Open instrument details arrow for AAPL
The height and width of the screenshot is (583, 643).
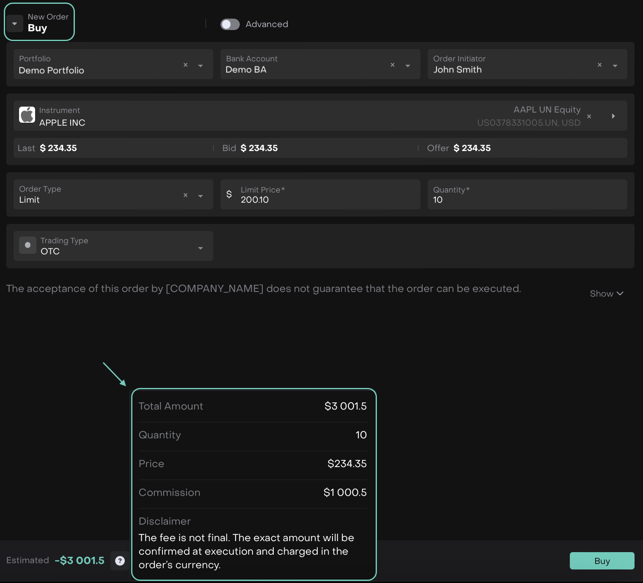613,116
